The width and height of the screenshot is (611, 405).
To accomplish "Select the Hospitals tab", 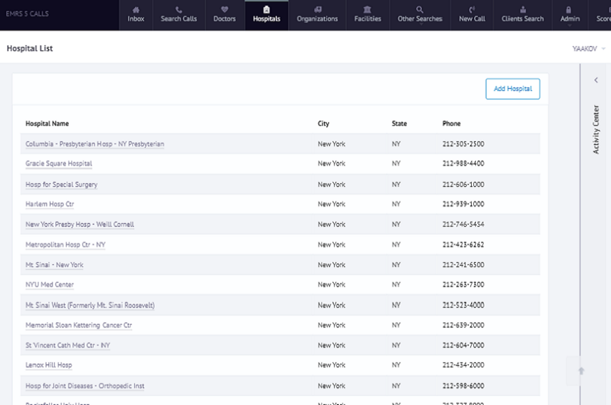I will (266, 15).
